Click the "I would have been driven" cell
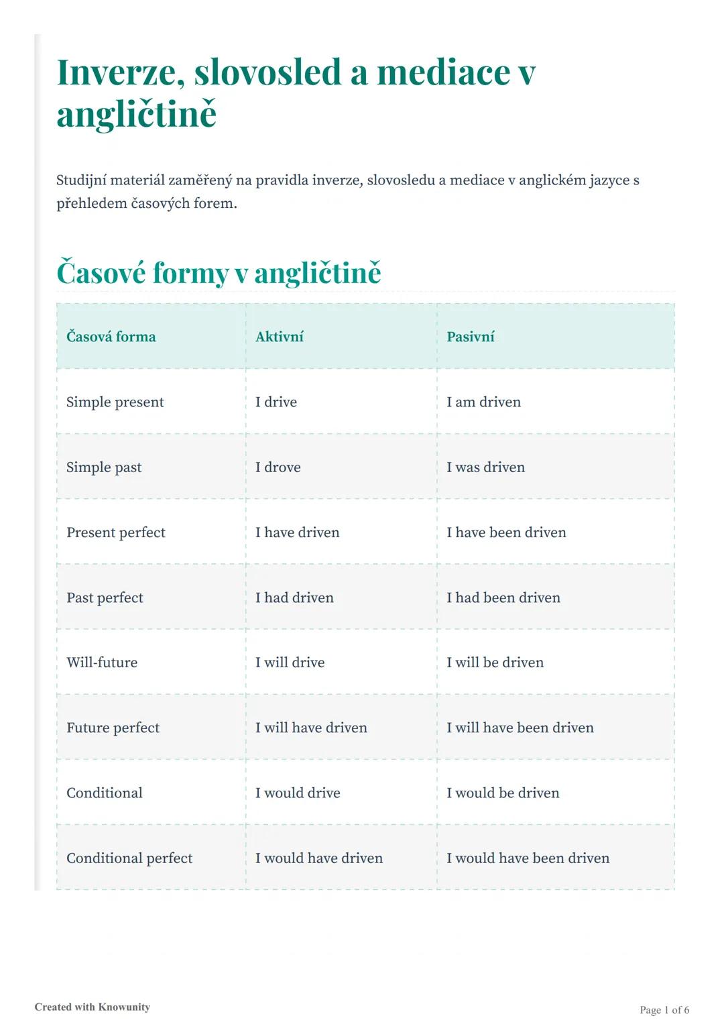Screen dimensions: 724x1024 tap(528, 858)
